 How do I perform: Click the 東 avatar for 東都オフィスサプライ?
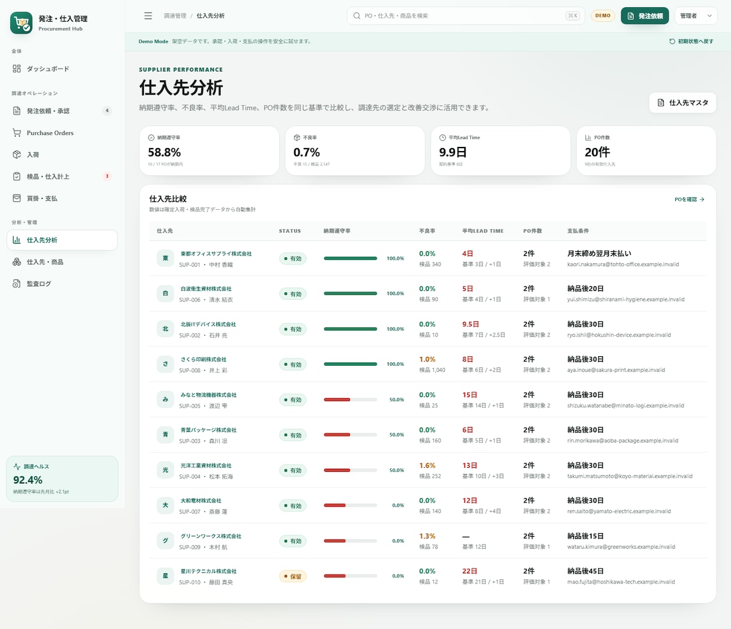(x=165, y=258)
